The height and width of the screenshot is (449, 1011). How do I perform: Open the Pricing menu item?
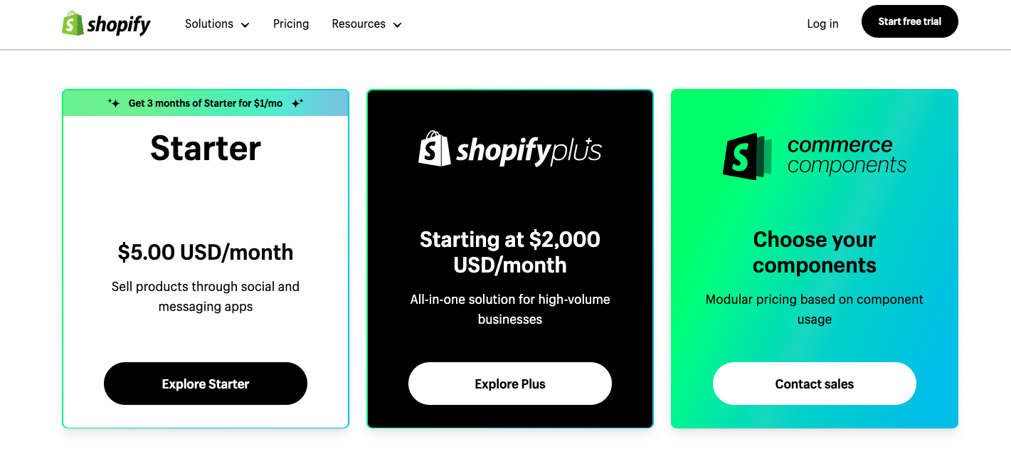(291, 23)
